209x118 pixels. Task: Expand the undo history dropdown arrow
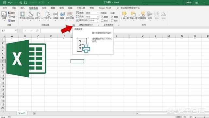click(12, 3)
